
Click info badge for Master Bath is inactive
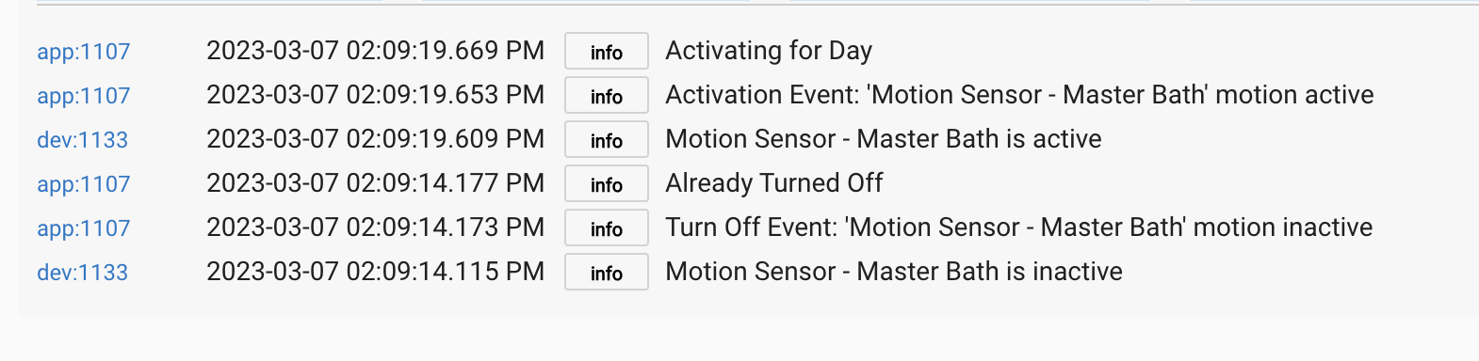click(x=607, y=273)
